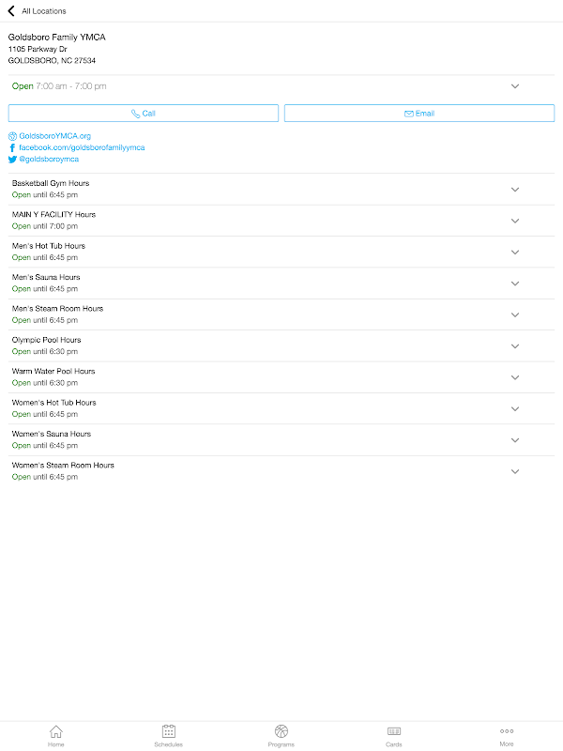Select the Men's Sauna Hours title

click(x=46, y=277)
